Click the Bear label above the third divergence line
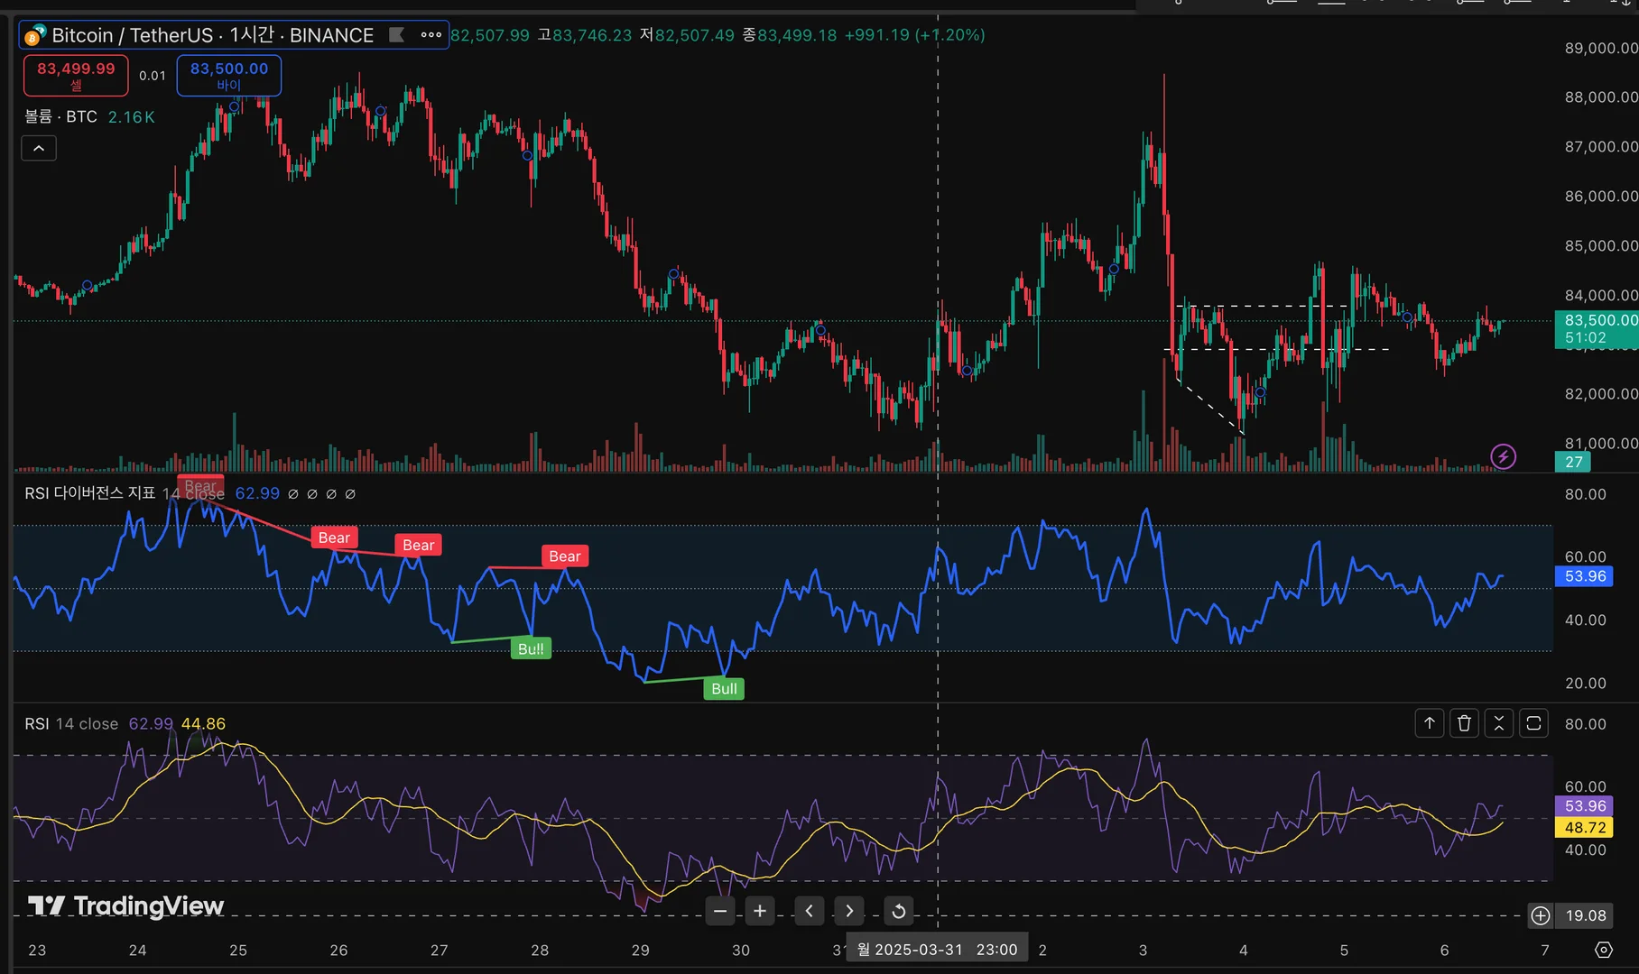The image size is (1639, 974). 565,556
